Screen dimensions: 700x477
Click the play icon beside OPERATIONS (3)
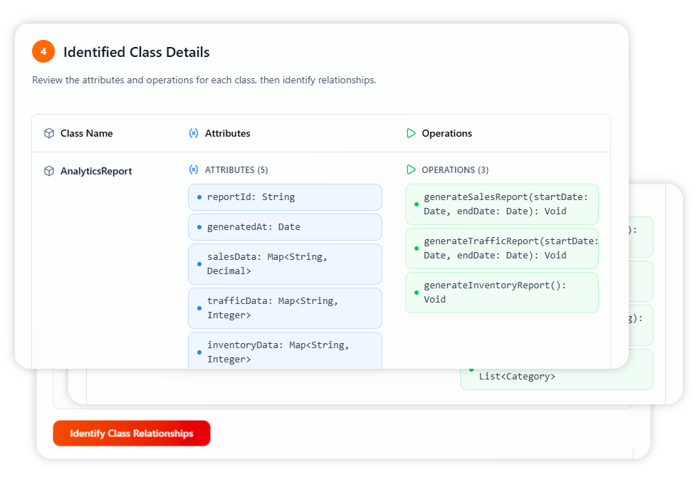(411, 170)
